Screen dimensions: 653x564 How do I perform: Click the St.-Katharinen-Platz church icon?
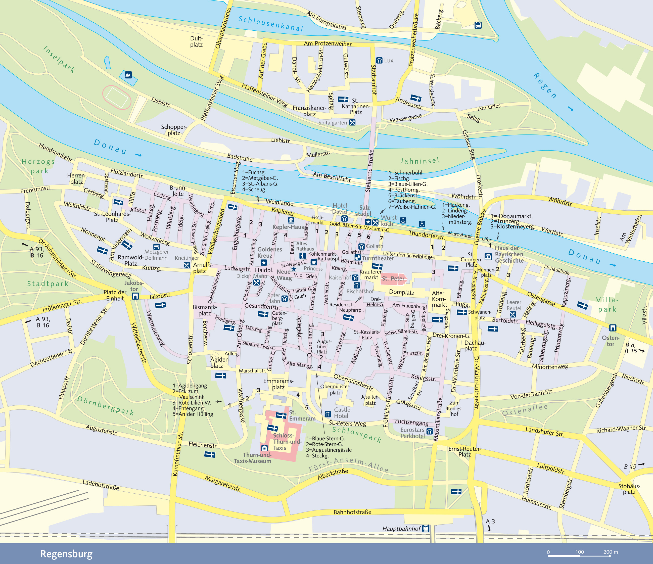click(343, 99)
